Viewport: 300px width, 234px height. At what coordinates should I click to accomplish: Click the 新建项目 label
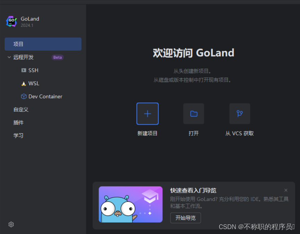147,133
